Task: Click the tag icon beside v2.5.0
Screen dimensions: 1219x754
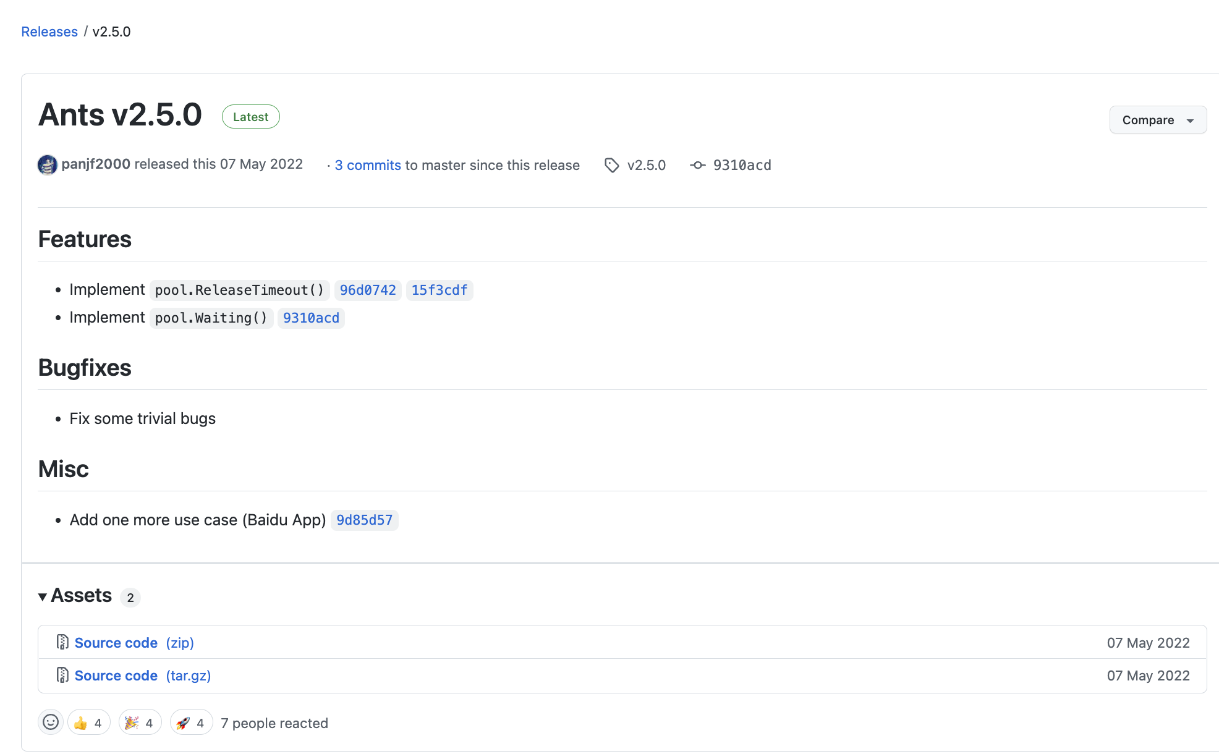Action: [611, 165]
